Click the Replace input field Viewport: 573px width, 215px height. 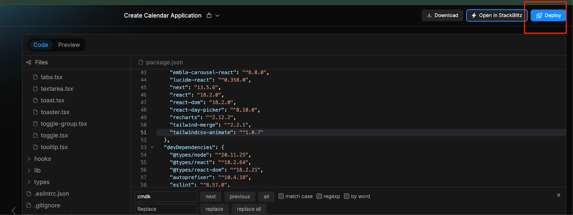[166, 209]
